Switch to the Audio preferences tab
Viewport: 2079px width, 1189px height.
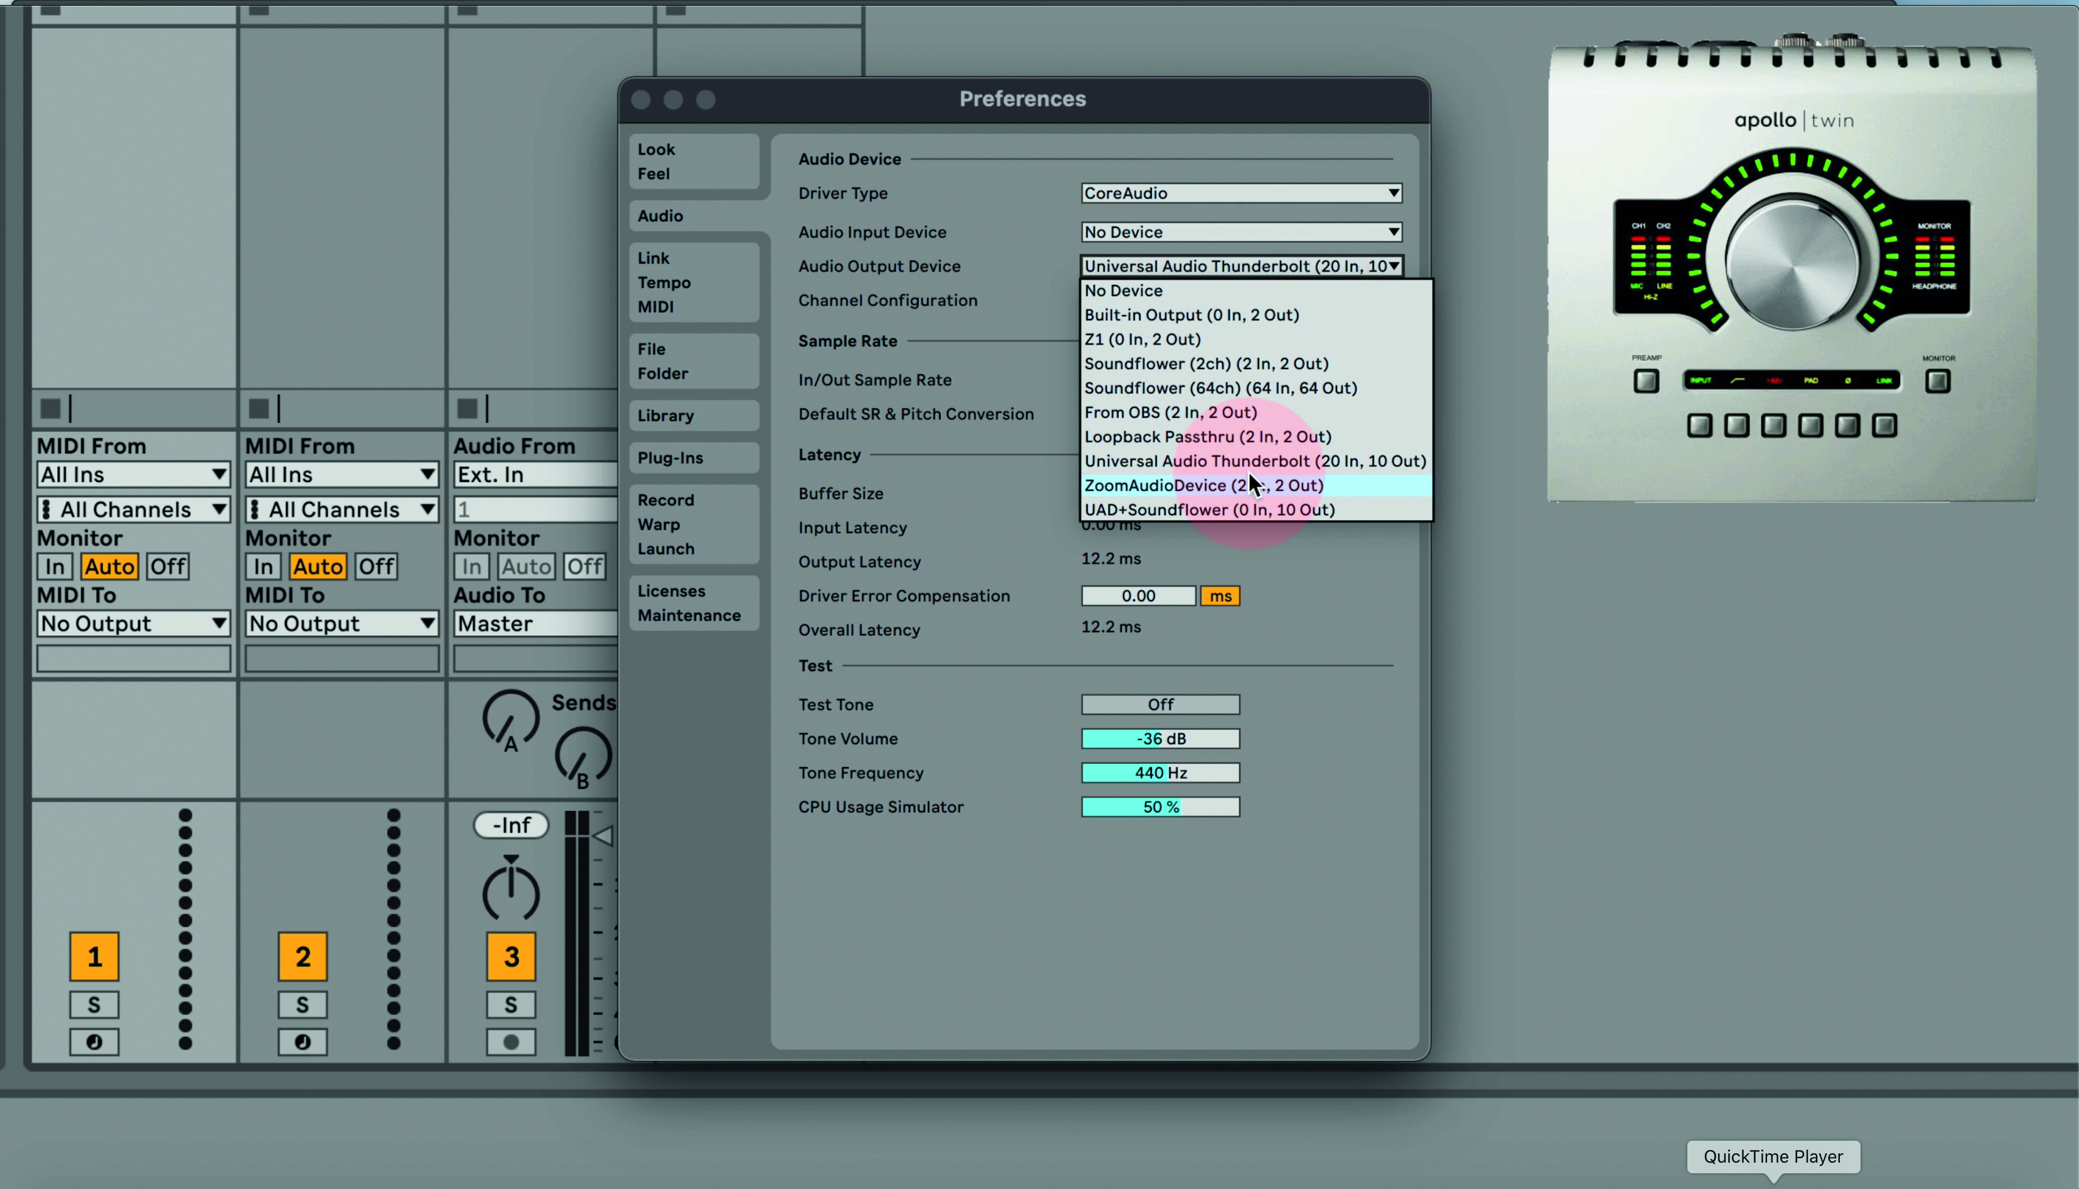coord(694,215)
